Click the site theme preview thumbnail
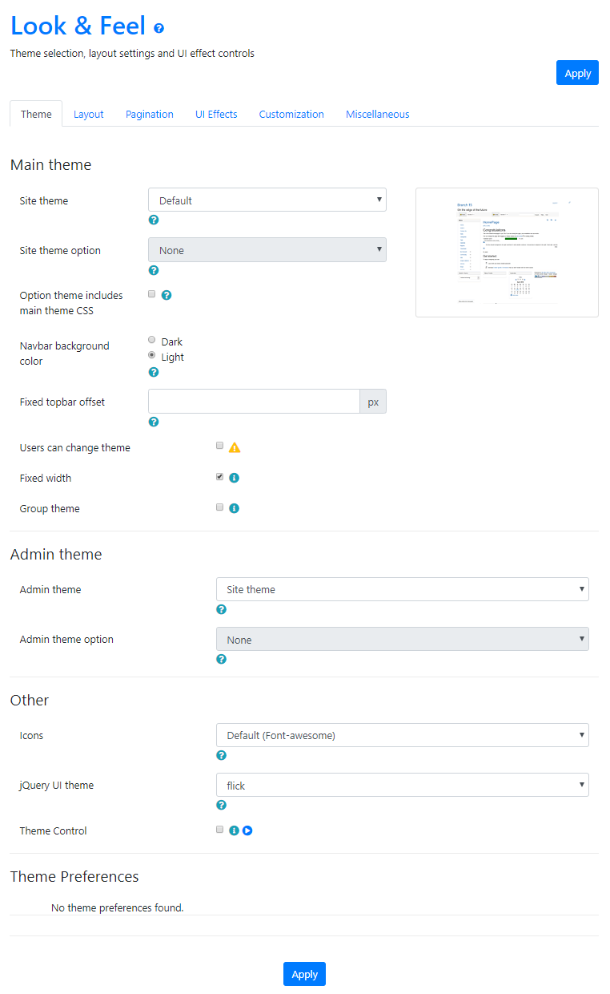The height and width of the screenshot is (994, 610). (x=507, y=253)
